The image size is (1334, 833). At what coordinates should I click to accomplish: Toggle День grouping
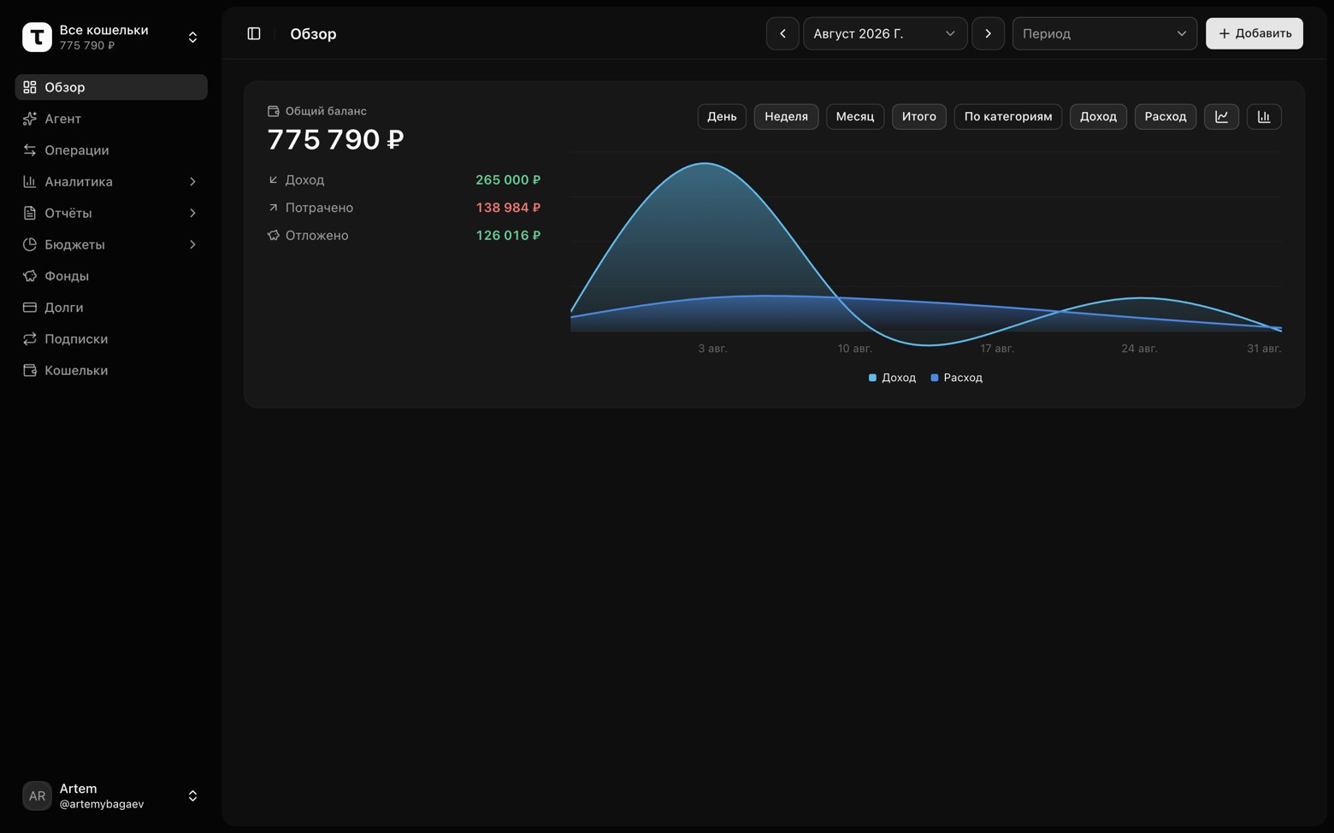(x=722, y=117)
